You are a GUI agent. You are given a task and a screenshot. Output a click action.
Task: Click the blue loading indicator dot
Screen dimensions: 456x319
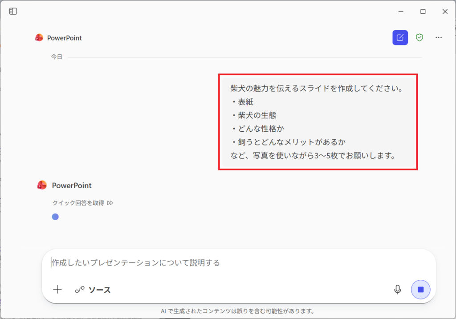pos(55,217)
